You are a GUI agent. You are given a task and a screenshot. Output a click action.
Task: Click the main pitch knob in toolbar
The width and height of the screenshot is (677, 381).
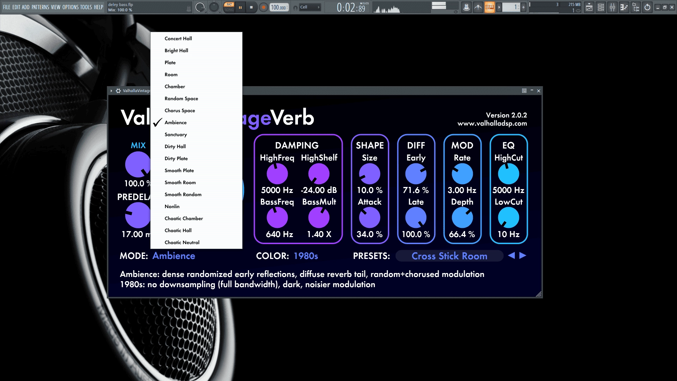(214, 7)
